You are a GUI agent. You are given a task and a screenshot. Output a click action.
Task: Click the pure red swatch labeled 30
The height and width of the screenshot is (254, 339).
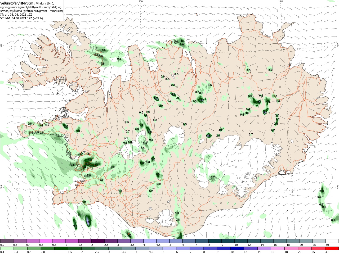[332, 248]
